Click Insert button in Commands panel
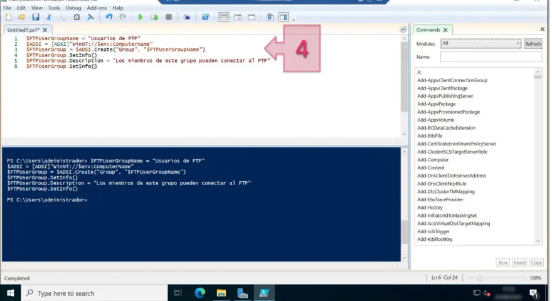 (519, 263)
